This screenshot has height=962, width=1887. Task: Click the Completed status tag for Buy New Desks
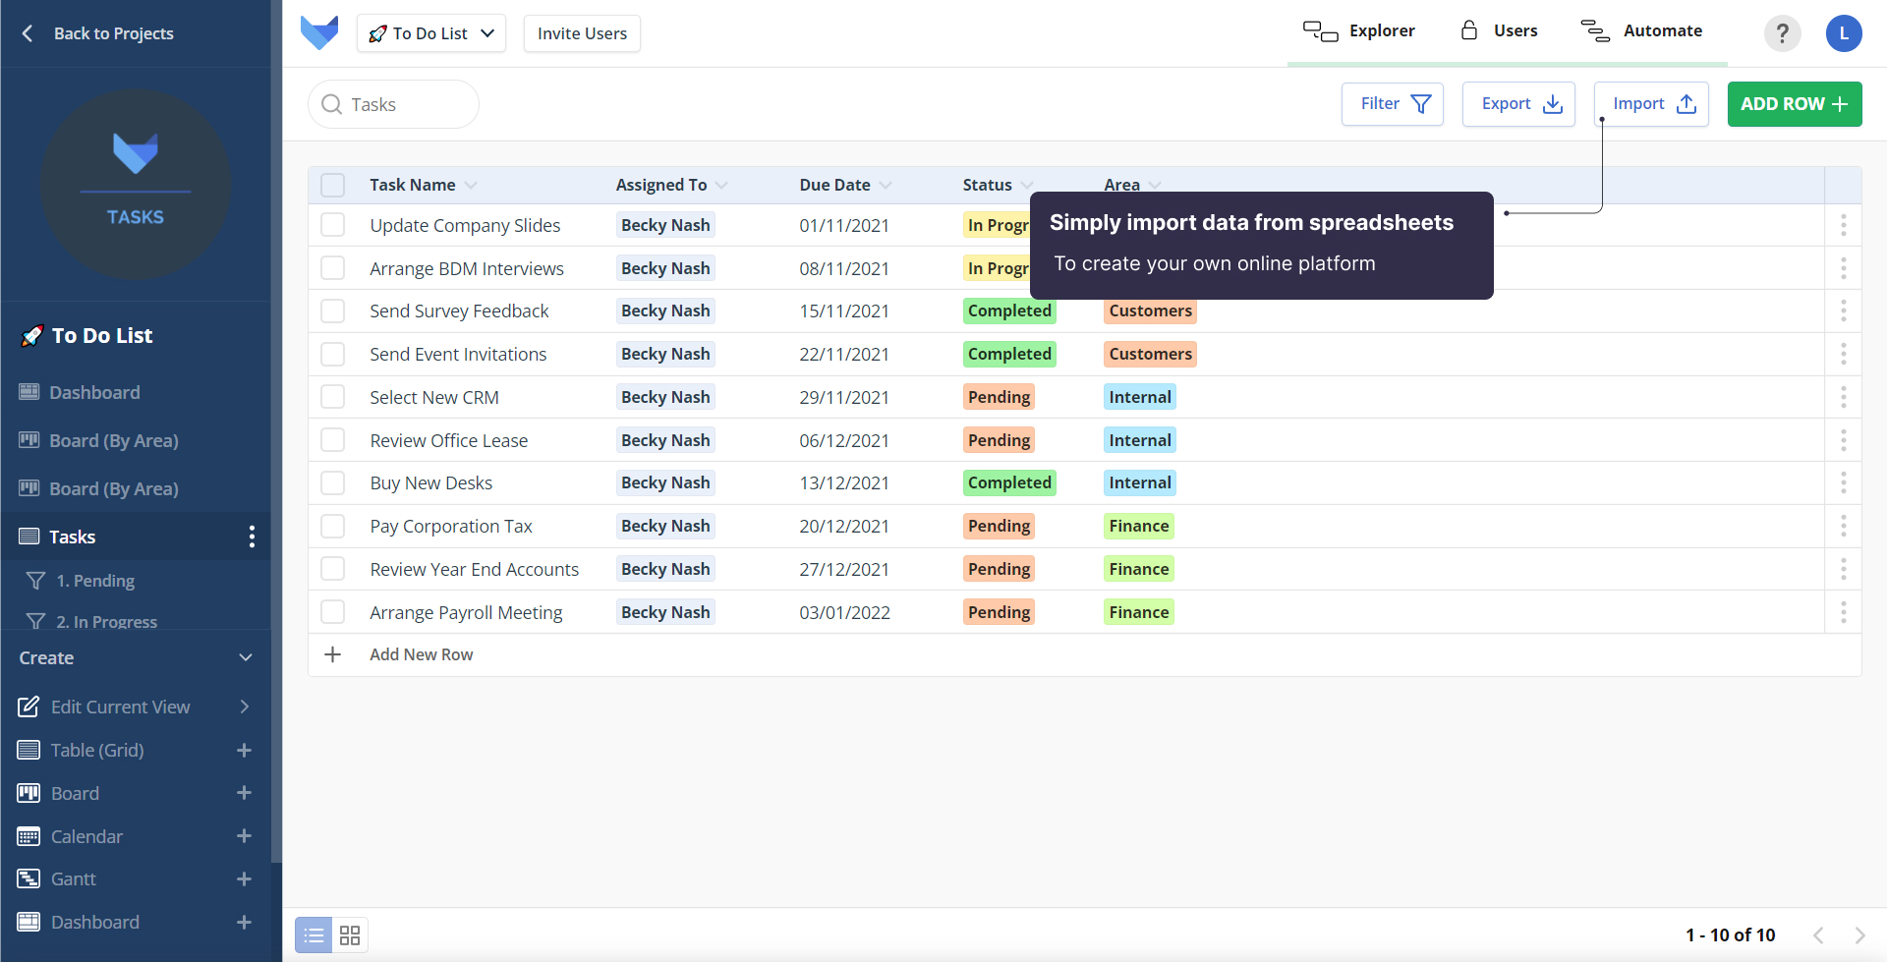[1009, 482]
